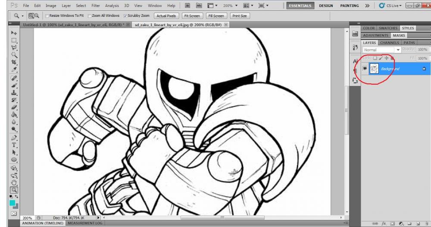The height and width of the screenshot is (227, 431).
Task: Click the Fill Screen button
Action: pos(216,16)
